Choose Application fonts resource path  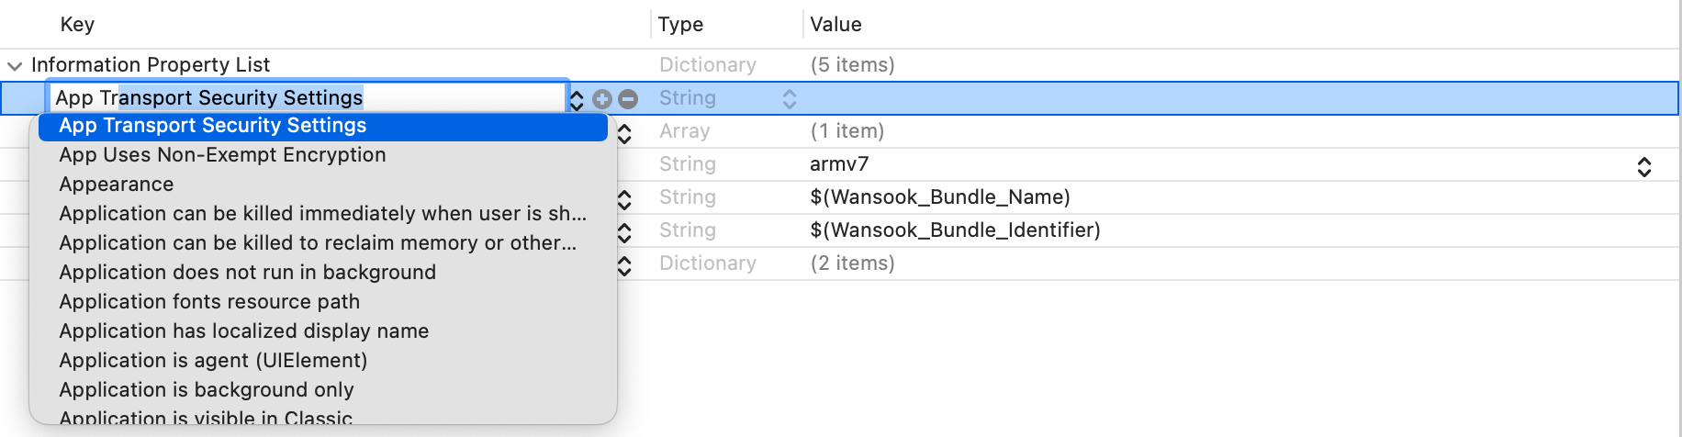tap(209, 302)
